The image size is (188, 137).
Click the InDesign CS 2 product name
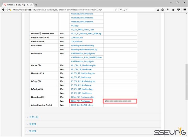coord(37,89)
